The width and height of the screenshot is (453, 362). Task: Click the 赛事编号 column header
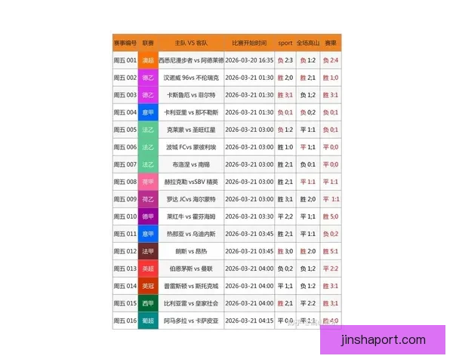[125, 43]
